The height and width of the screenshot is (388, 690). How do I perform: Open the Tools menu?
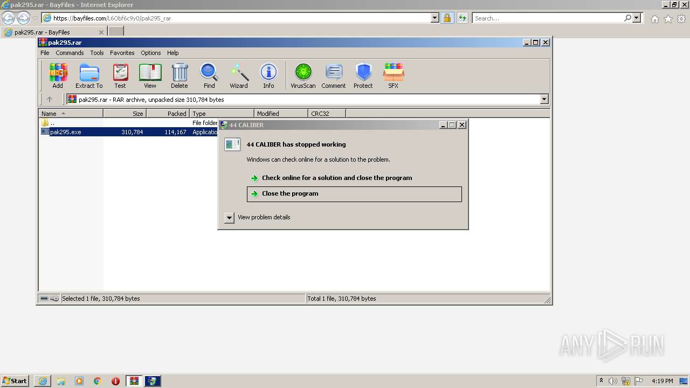click(97, 53)
